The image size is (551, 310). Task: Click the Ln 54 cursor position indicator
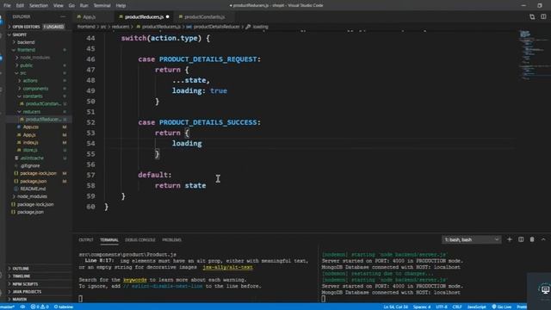coord(396,307)
